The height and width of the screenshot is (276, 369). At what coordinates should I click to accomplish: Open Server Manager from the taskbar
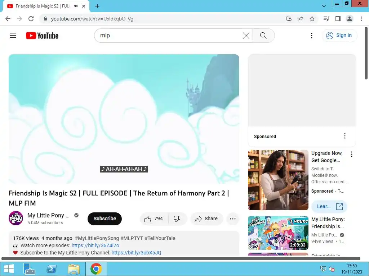tap(29, 269)
